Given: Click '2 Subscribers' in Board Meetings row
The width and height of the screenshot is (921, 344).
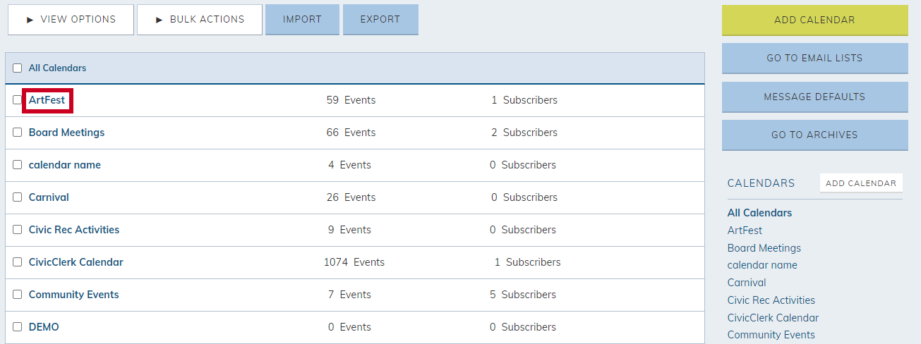Looking at the screenshot, I should tap(524, 133).
